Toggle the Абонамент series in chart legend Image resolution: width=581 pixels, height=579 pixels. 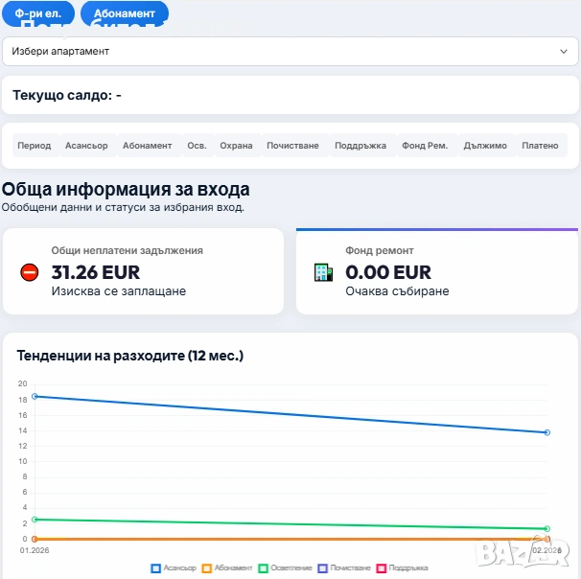coord(228,568)
